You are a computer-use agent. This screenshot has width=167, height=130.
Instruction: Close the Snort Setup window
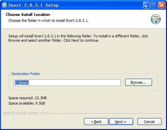point(162,5)
